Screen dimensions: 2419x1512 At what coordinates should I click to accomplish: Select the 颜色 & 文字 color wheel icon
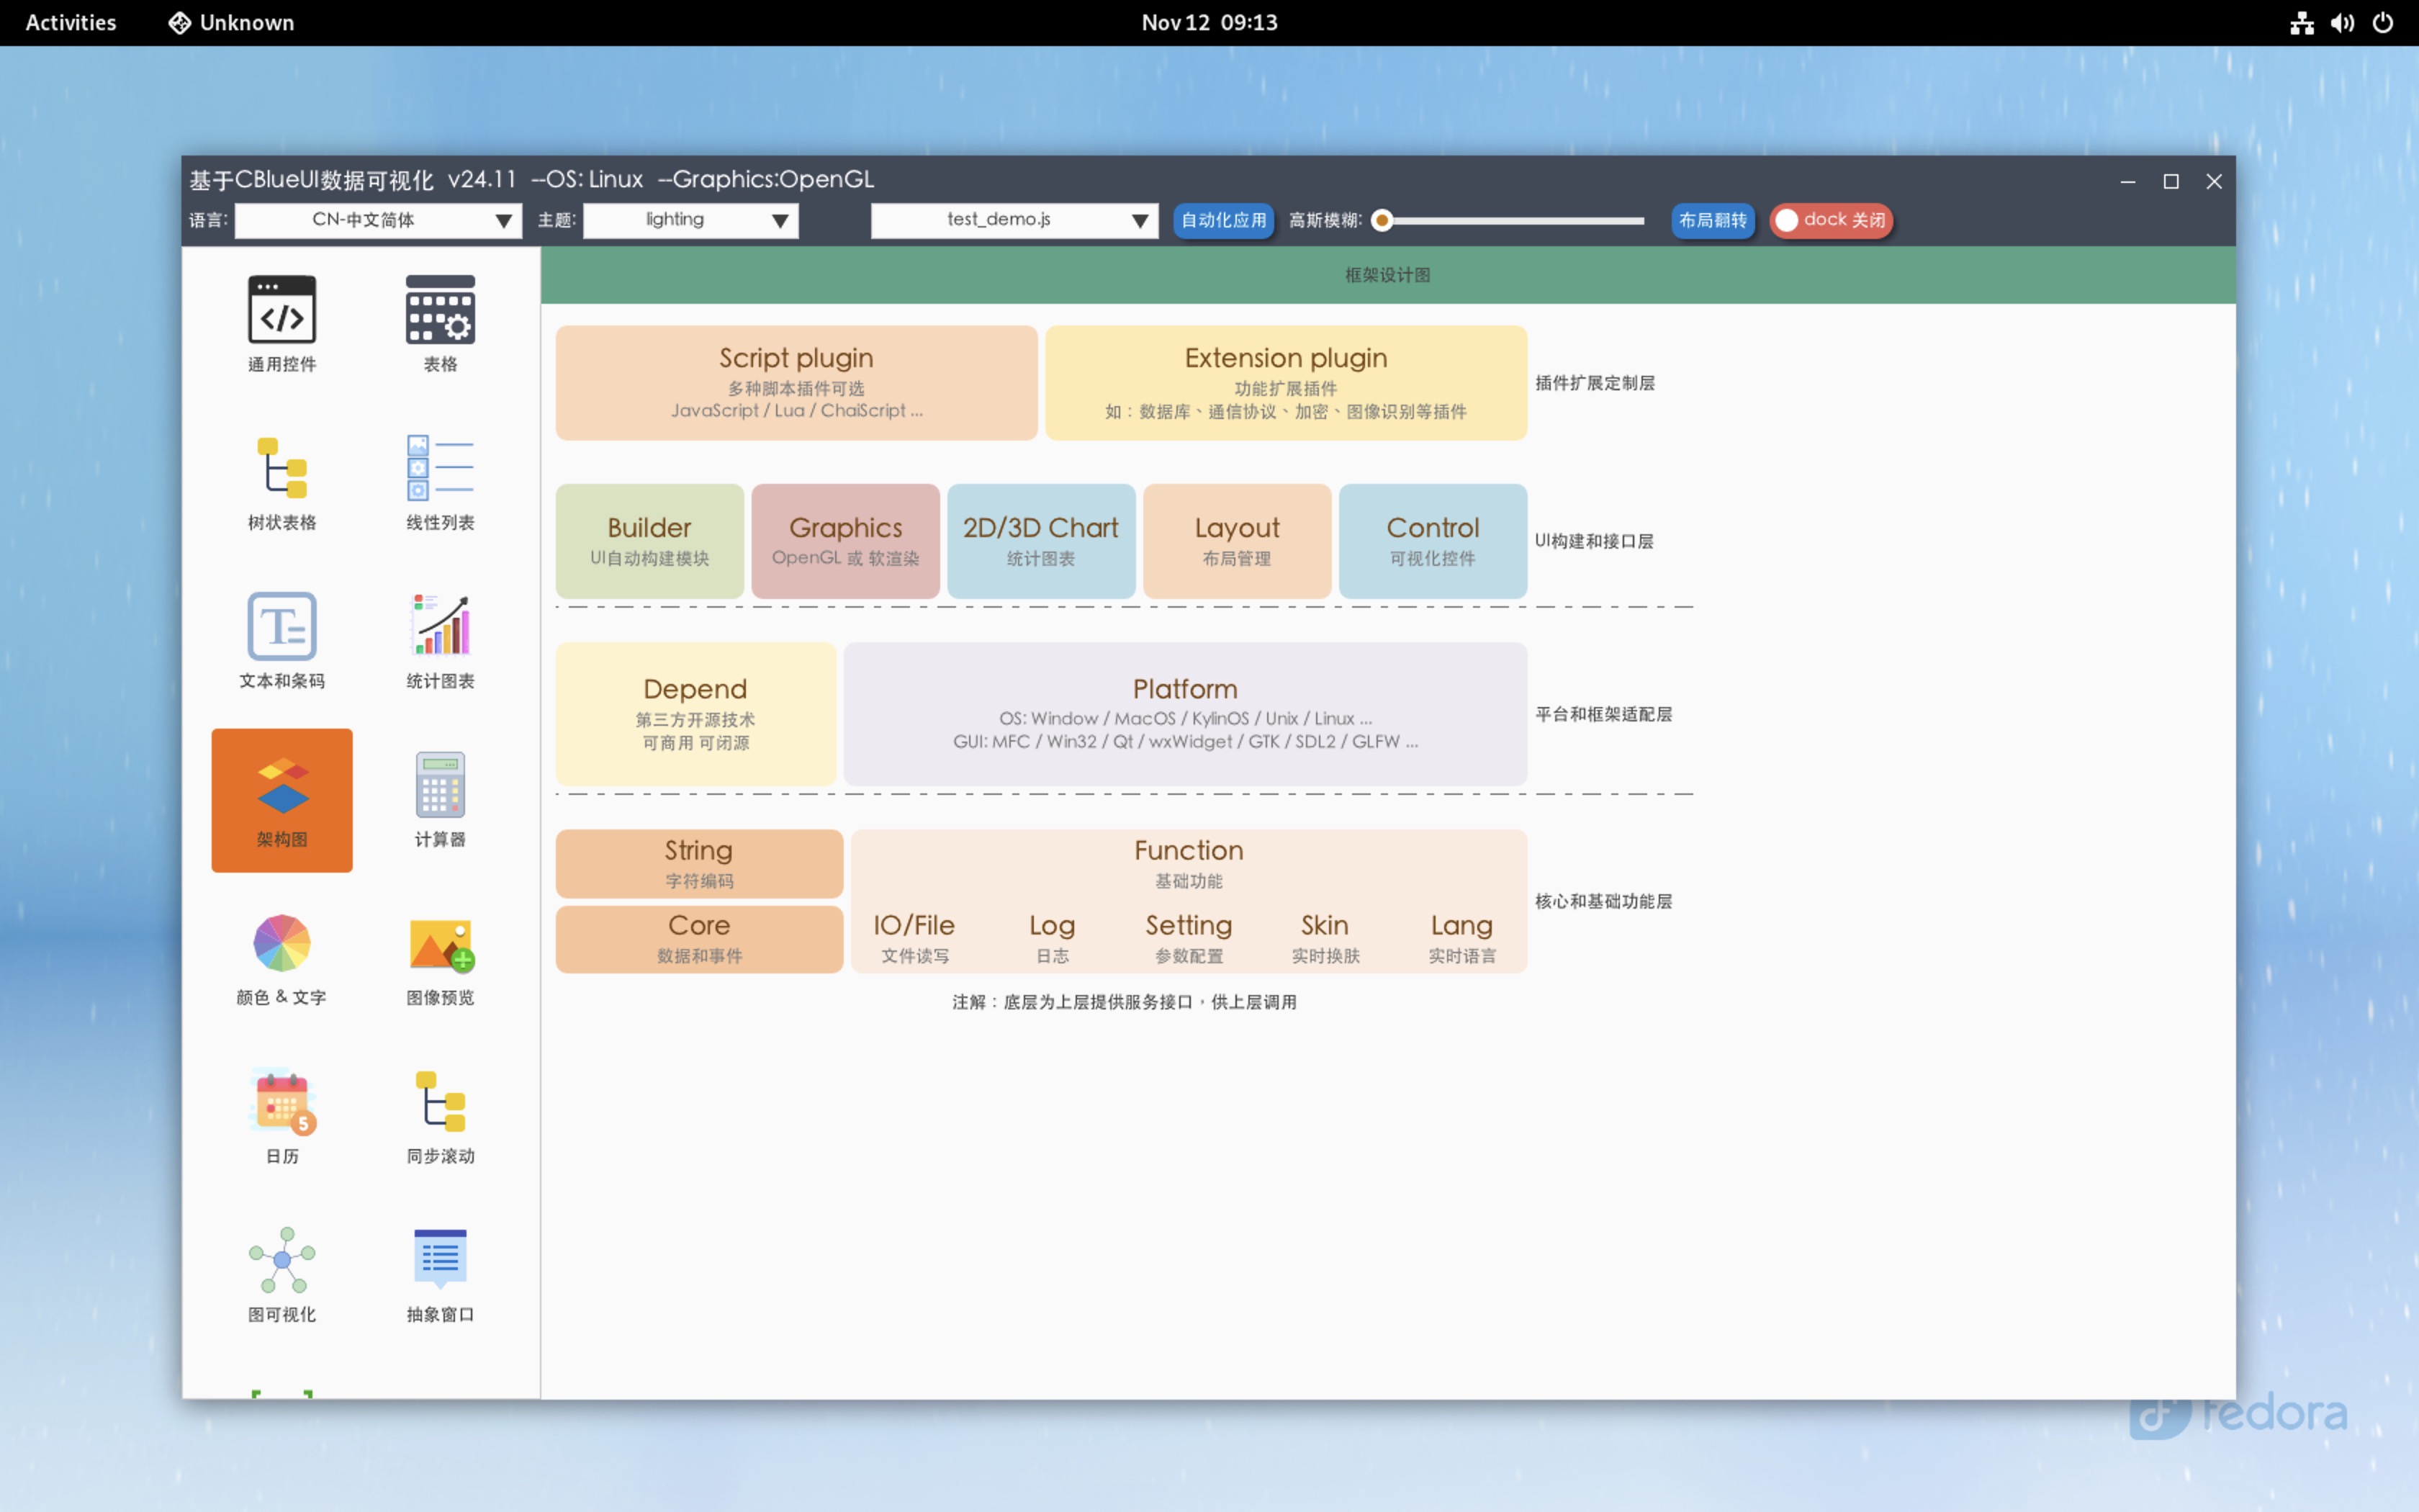(282, 943)
